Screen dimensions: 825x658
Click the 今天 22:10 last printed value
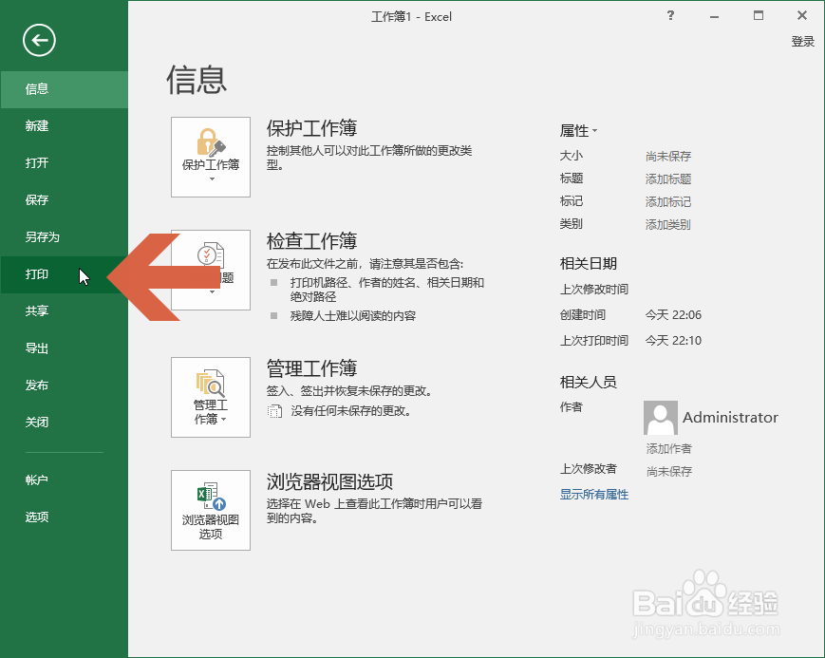[673, 341]
